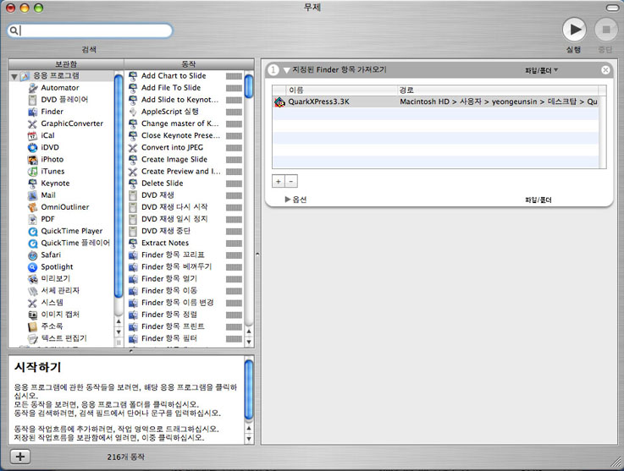Viewport: 624px width, 471px height.
Task: Select Safari in the library list
Action: tap(50, 255)
